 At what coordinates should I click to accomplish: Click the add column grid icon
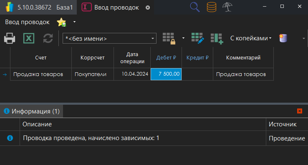(x=217, y=39)
